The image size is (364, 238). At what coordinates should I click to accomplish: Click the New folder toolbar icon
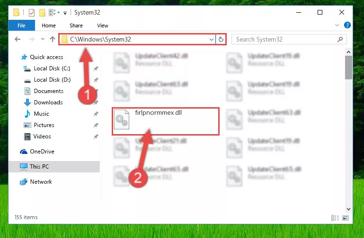(42, 12)
